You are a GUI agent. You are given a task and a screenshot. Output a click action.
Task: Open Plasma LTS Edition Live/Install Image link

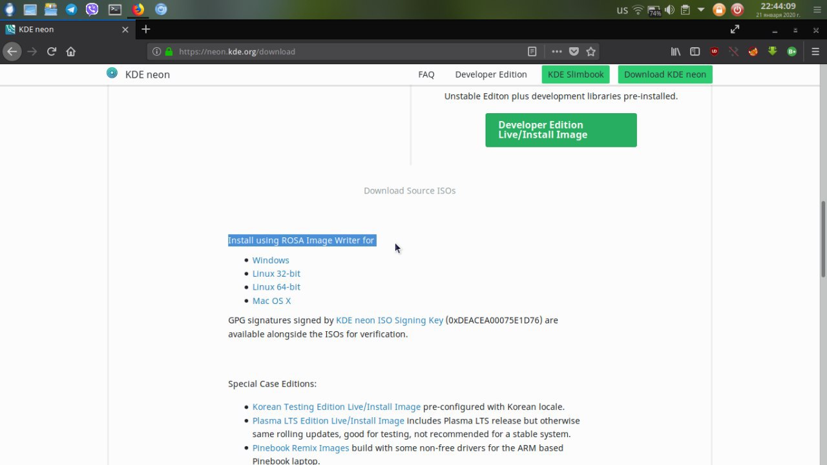click(328, 420)
